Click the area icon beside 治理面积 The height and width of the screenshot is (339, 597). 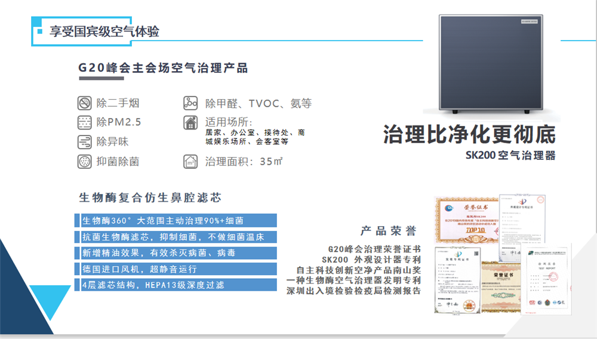point(190,162)
